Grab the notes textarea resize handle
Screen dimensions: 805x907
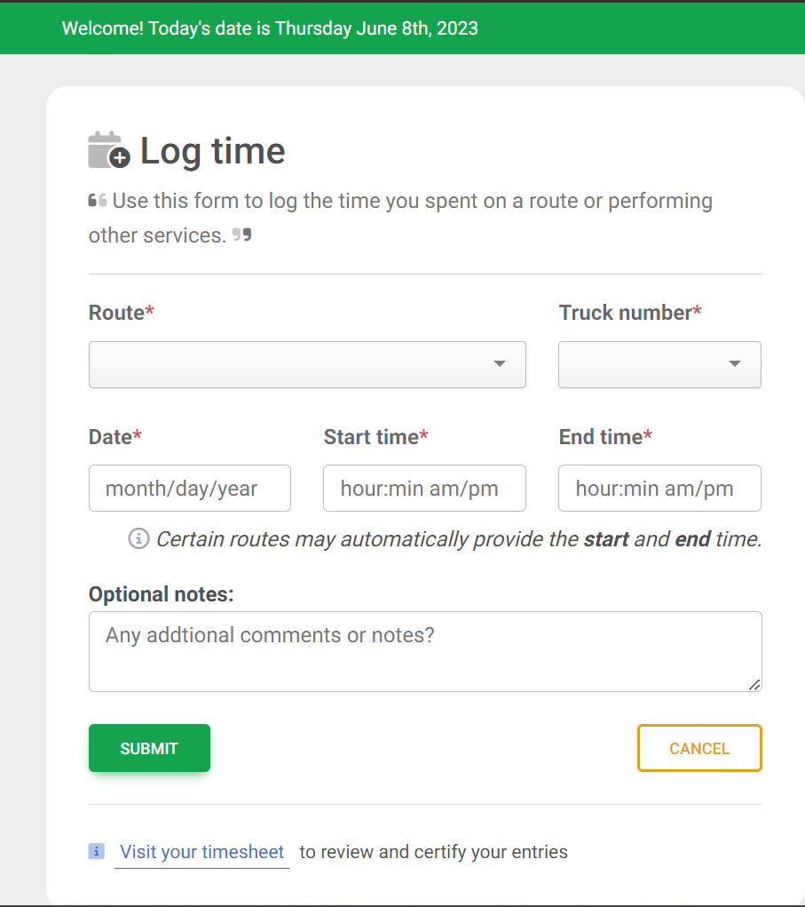(754, 684)
